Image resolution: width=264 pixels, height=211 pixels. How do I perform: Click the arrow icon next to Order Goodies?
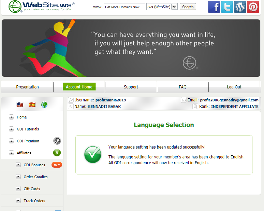pos(18,177)
